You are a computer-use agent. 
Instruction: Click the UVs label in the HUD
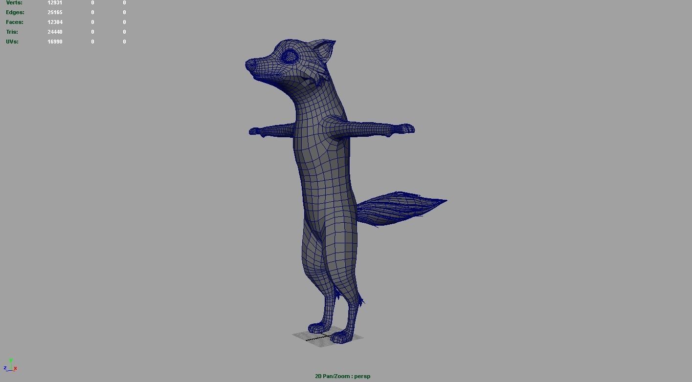point(12,42)
